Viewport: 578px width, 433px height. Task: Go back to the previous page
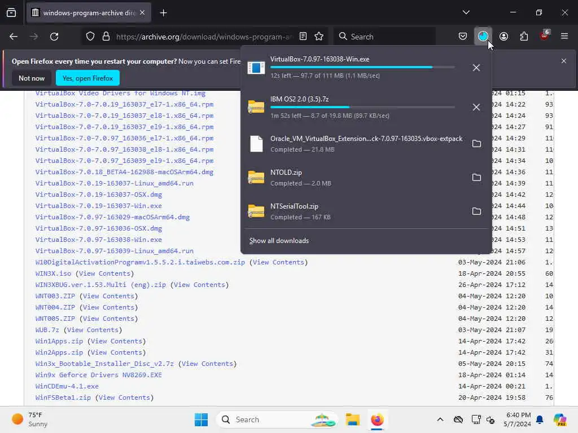14,37
